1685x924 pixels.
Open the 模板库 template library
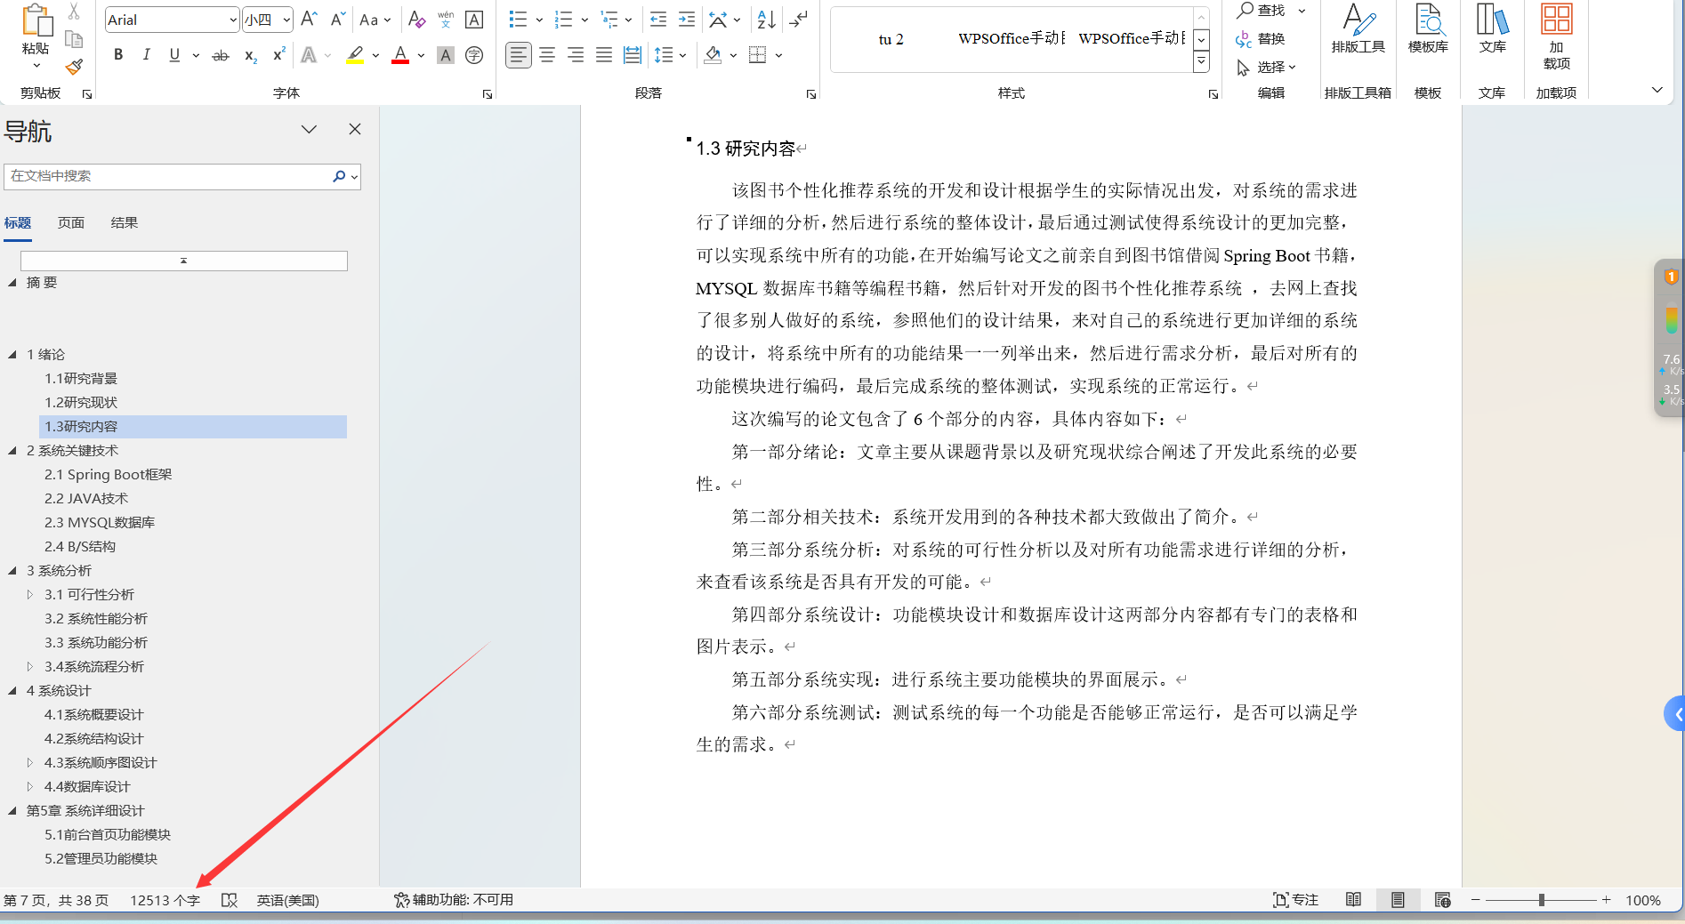1428,29
